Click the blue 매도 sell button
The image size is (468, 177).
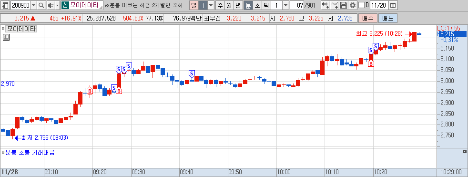tap(388, 18)
